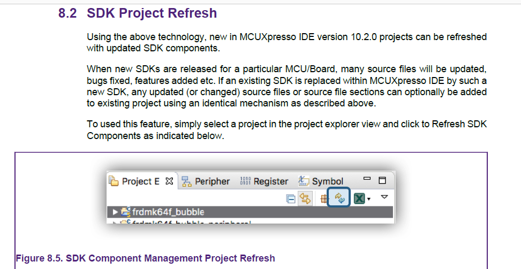521x269 pixels.
Task: Open dropdown arrow beside the X icon
Action: point(368,199)
